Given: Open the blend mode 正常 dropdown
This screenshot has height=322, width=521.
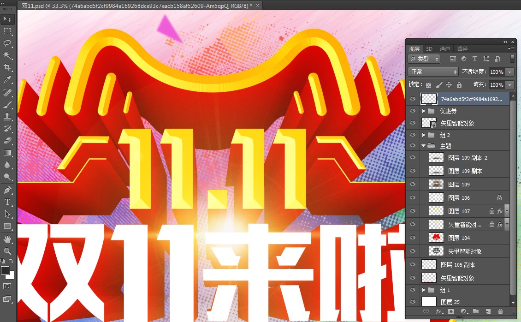Looking at the screenshot, I should (x=433, y=72).
